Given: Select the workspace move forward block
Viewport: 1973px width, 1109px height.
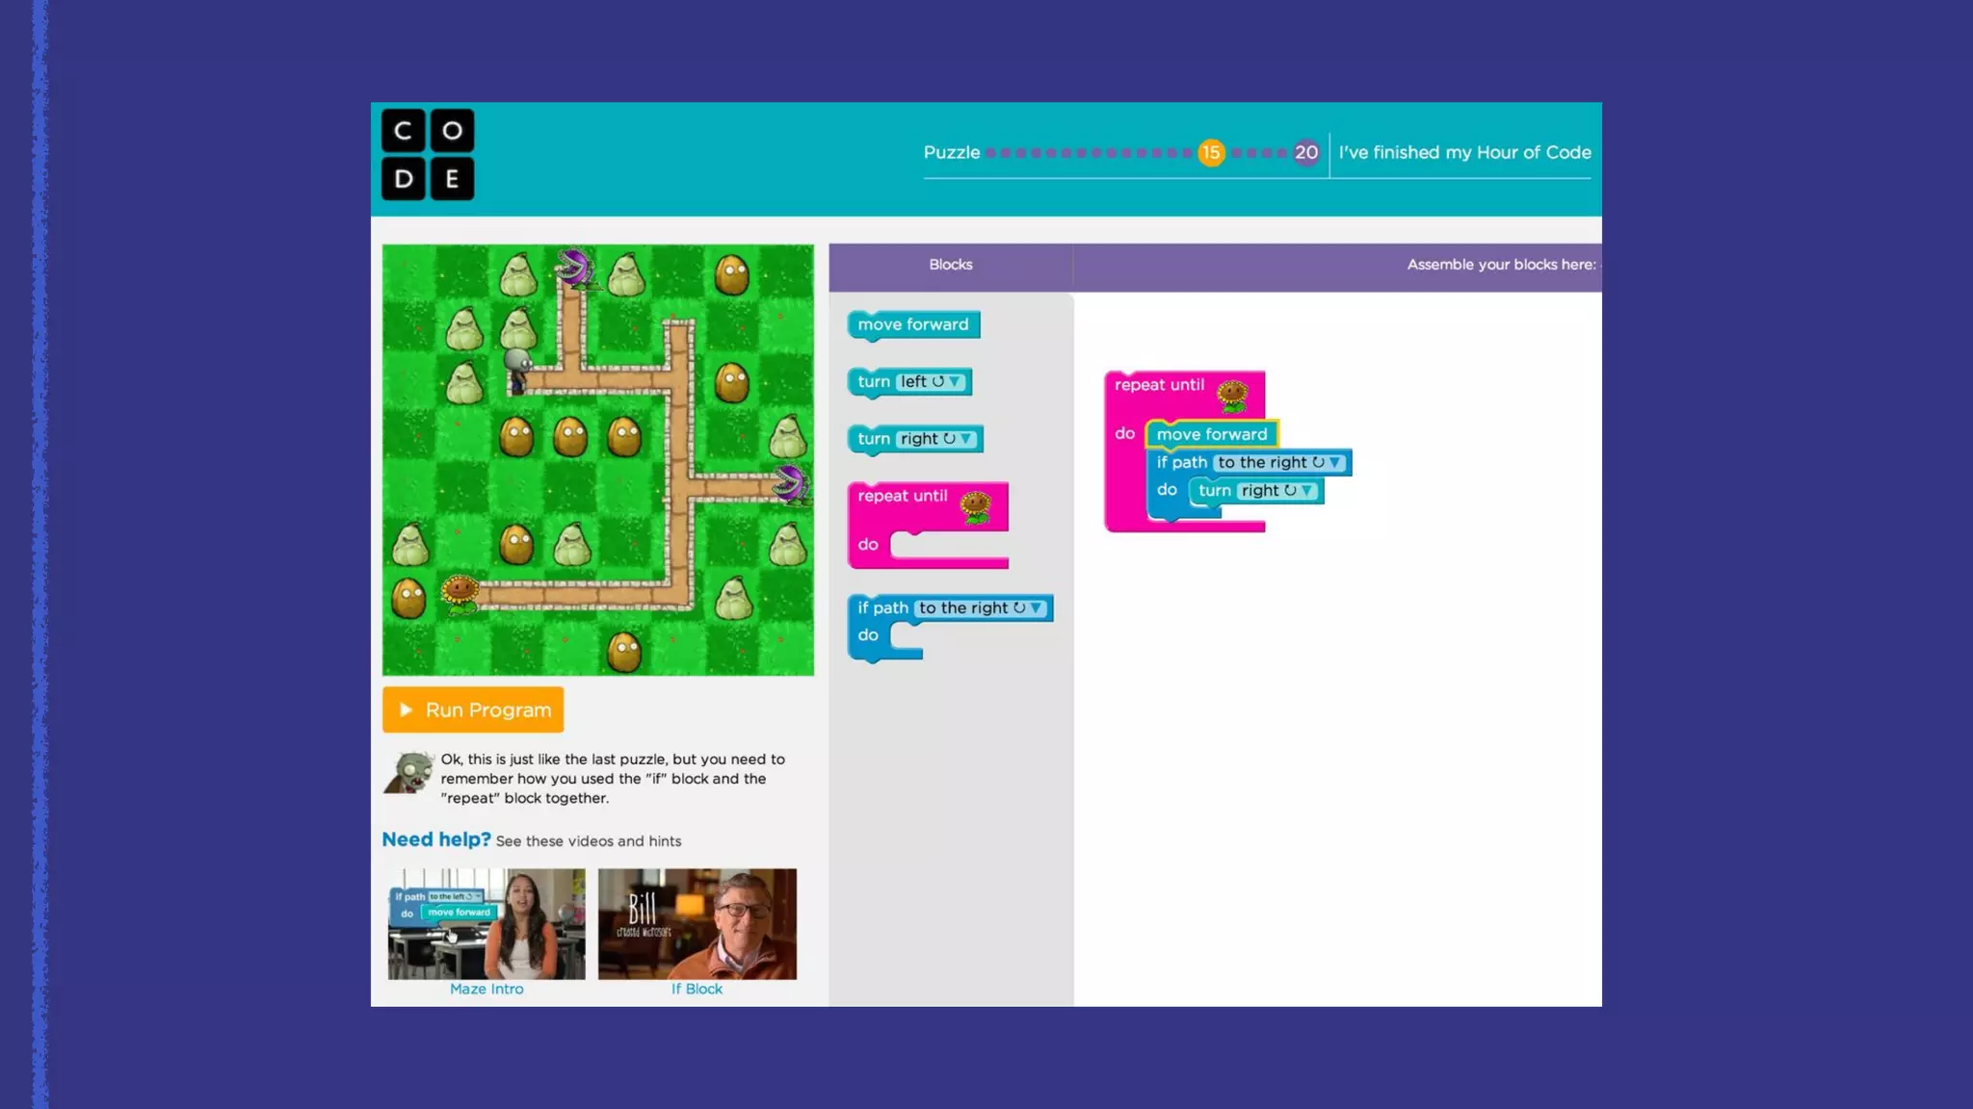Looking at the screenshot, I should coord(1211,434).
